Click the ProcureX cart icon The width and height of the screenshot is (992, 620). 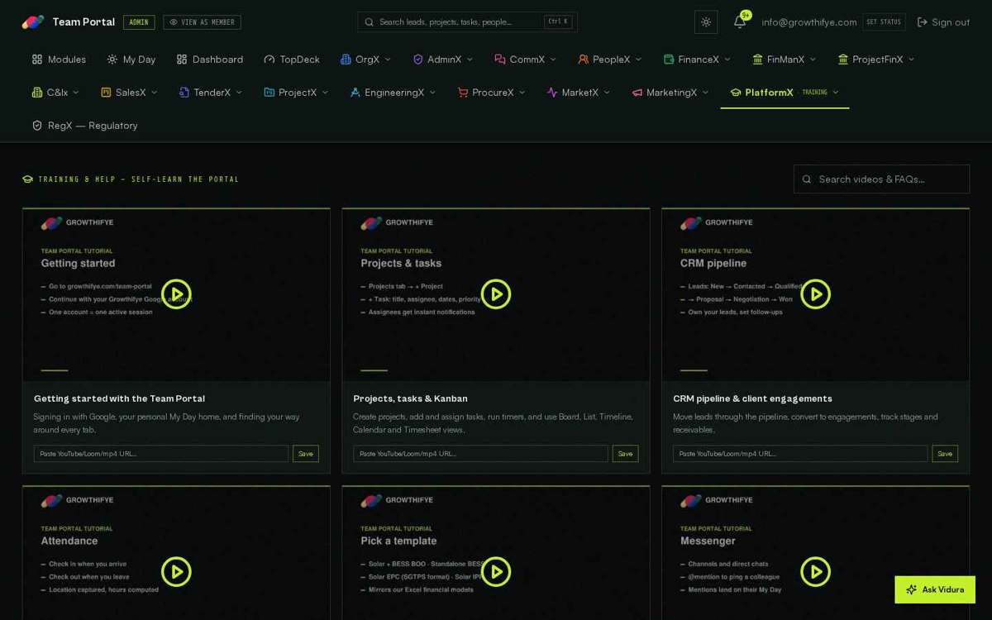click(463, 93)
